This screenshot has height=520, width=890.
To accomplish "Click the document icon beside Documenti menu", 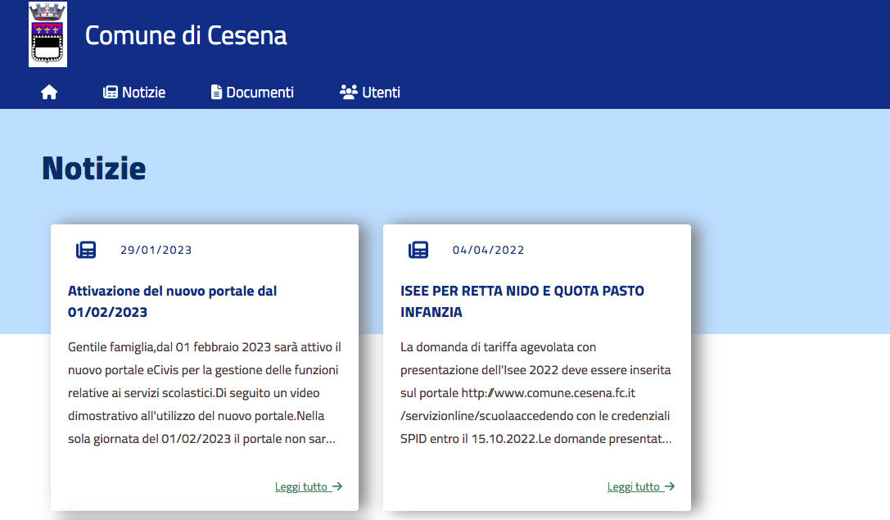I will [x=216, y=93].
